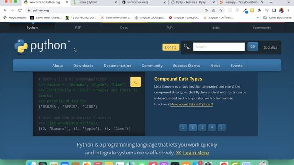The width and height of the screenshot is (294, 165).
Task: Toggle the browser side panel icon
Action: coord(274,11)
